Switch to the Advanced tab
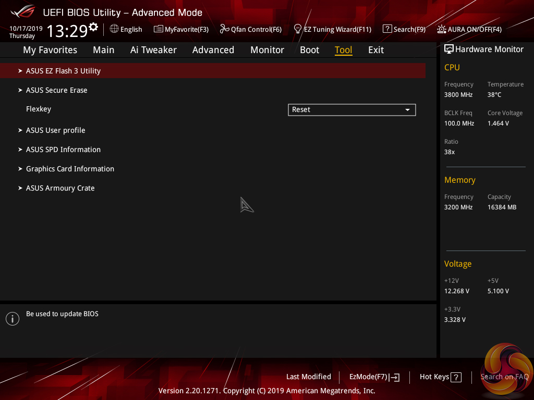The width and height of the screenshot is (534, 400). coord(213,50)
